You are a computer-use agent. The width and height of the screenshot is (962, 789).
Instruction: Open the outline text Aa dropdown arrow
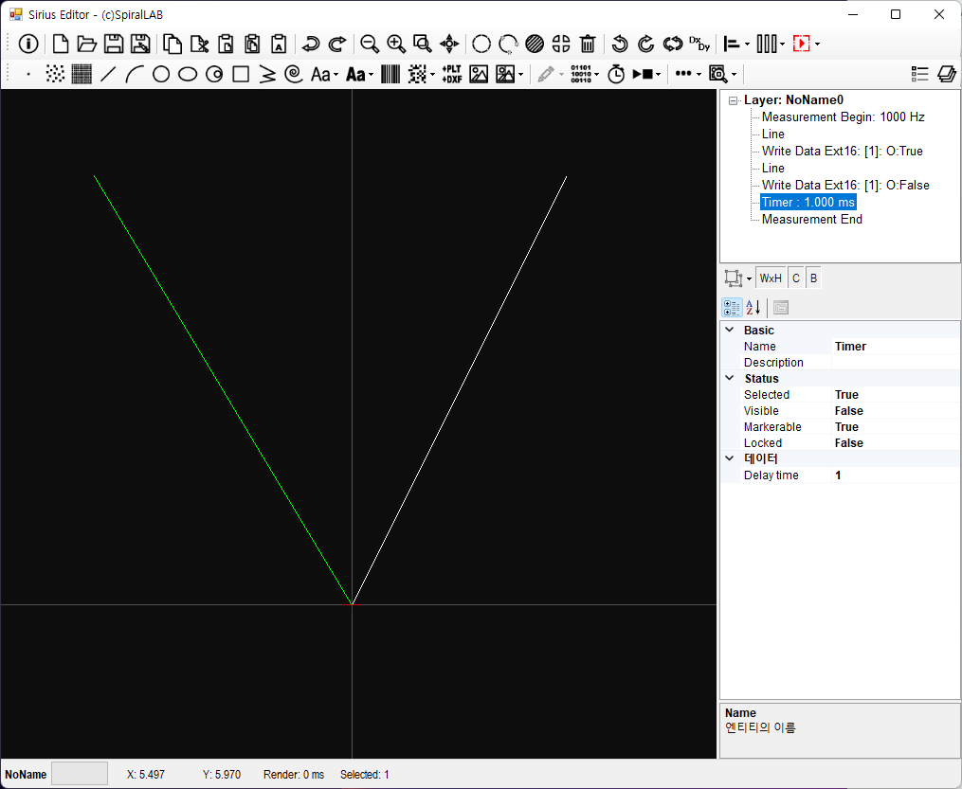[x=336, y=75]
